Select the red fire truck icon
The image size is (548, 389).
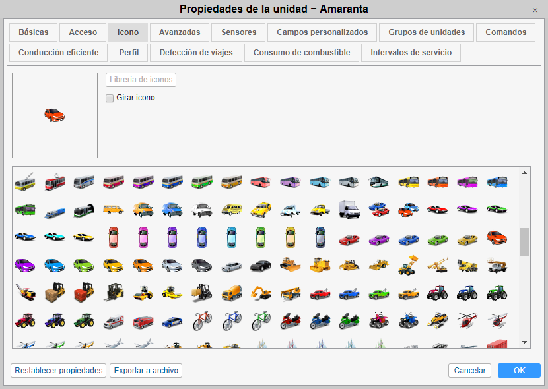143,321
